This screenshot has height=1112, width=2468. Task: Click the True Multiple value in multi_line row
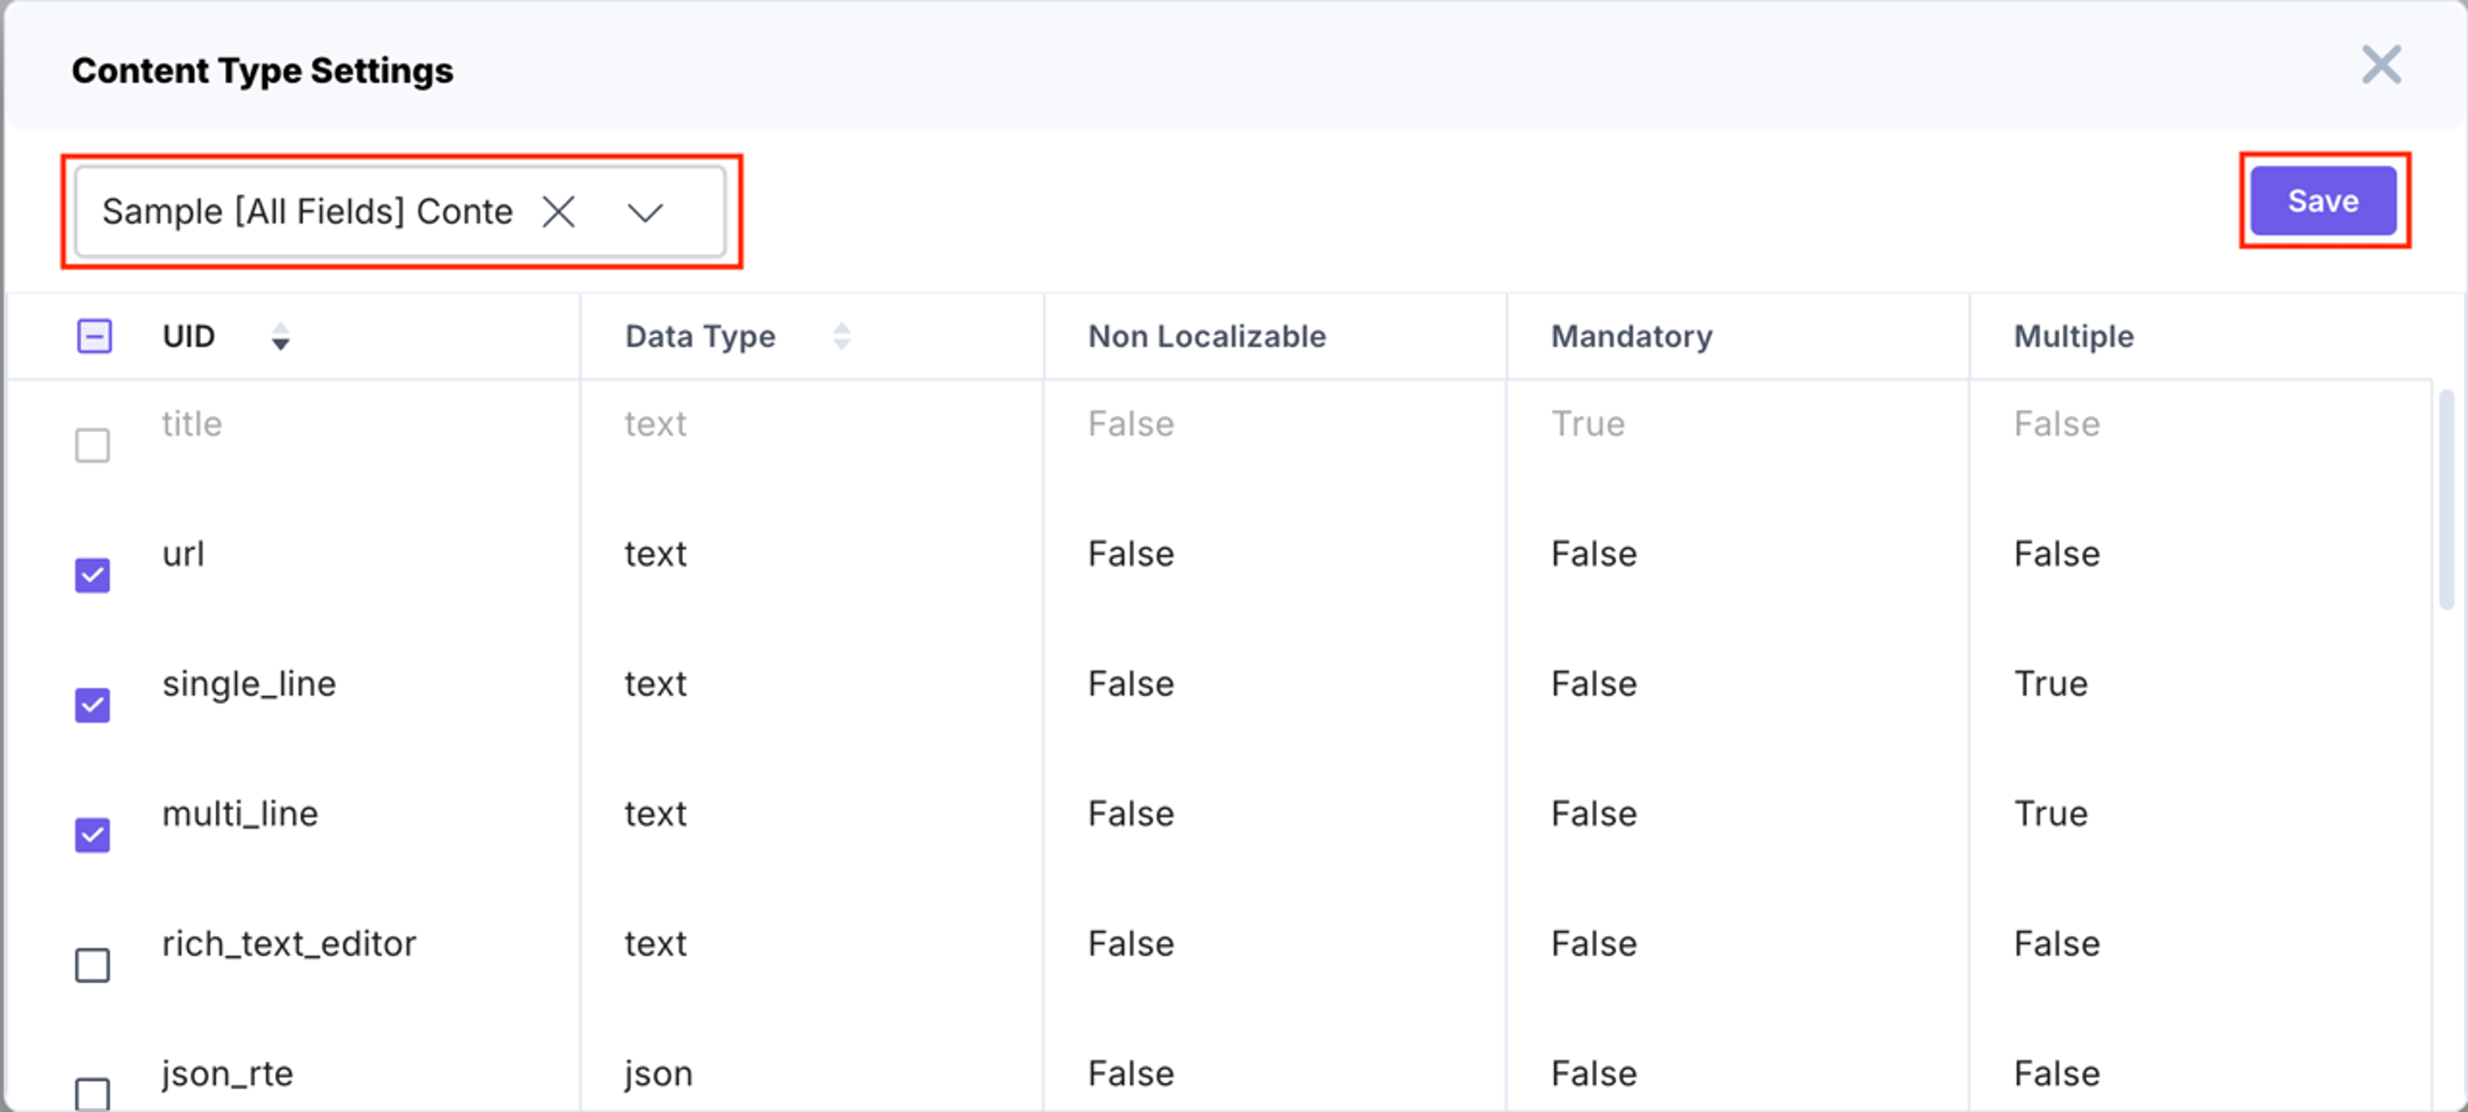pos(2050,813)
